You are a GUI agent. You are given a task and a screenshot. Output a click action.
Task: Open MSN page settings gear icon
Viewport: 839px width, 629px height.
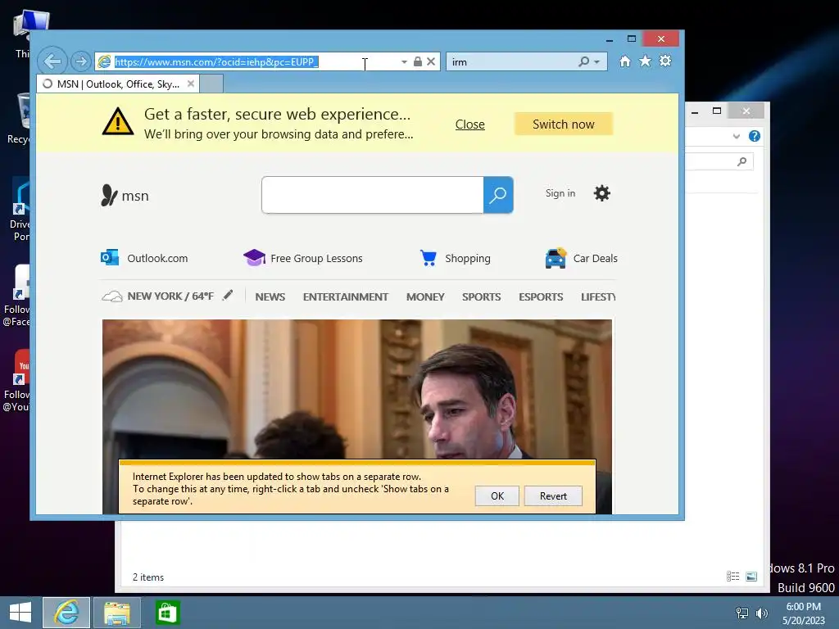click(x=602, y=193)
